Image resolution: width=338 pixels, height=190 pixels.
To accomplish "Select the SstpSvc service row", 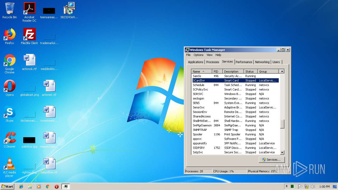I will coord(235,152).
